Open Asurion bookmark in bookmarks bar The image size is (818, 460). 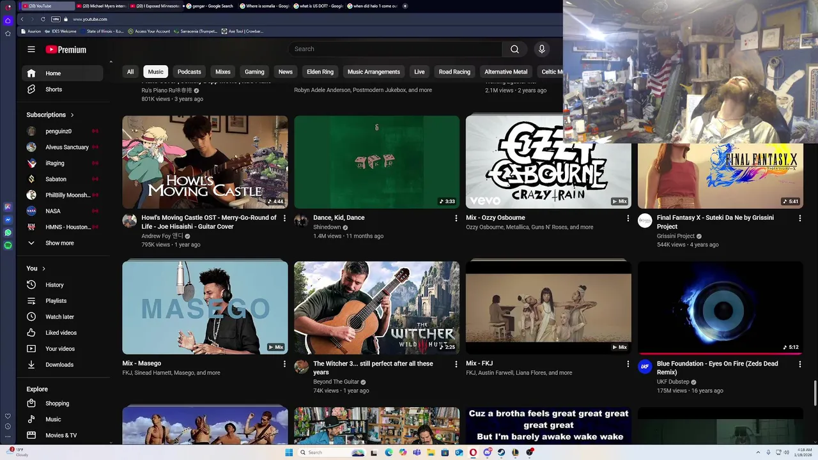pos(31,31)
